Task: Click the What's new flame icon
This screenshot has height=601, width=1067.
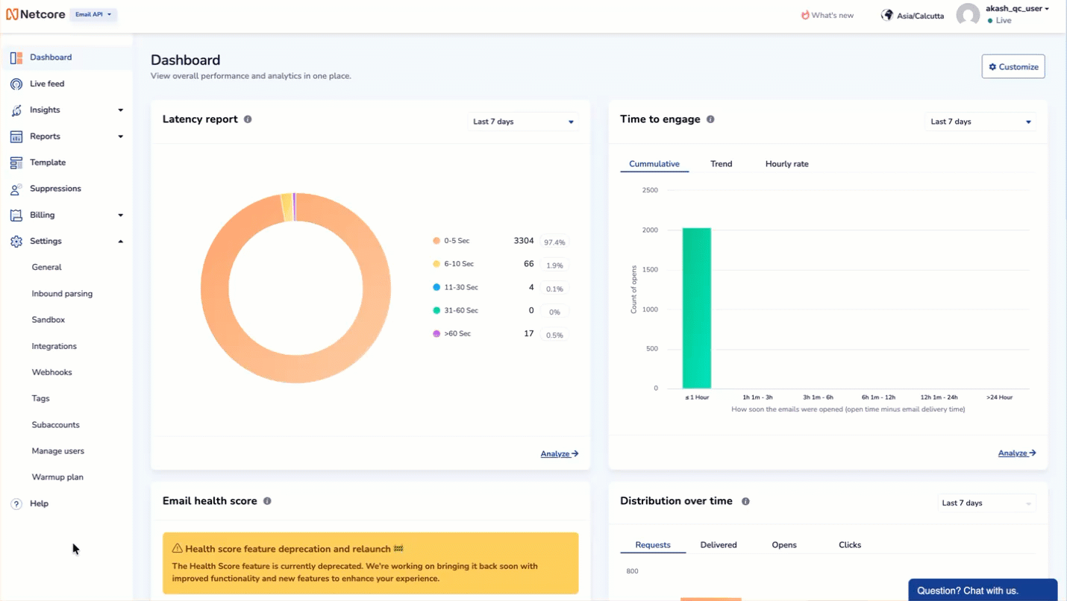Action: [x=805, y=13]
